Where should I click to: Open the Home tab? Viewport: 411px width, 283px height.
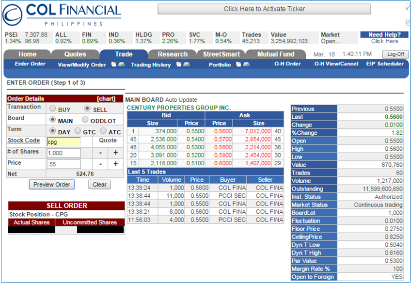click(28, 54)
